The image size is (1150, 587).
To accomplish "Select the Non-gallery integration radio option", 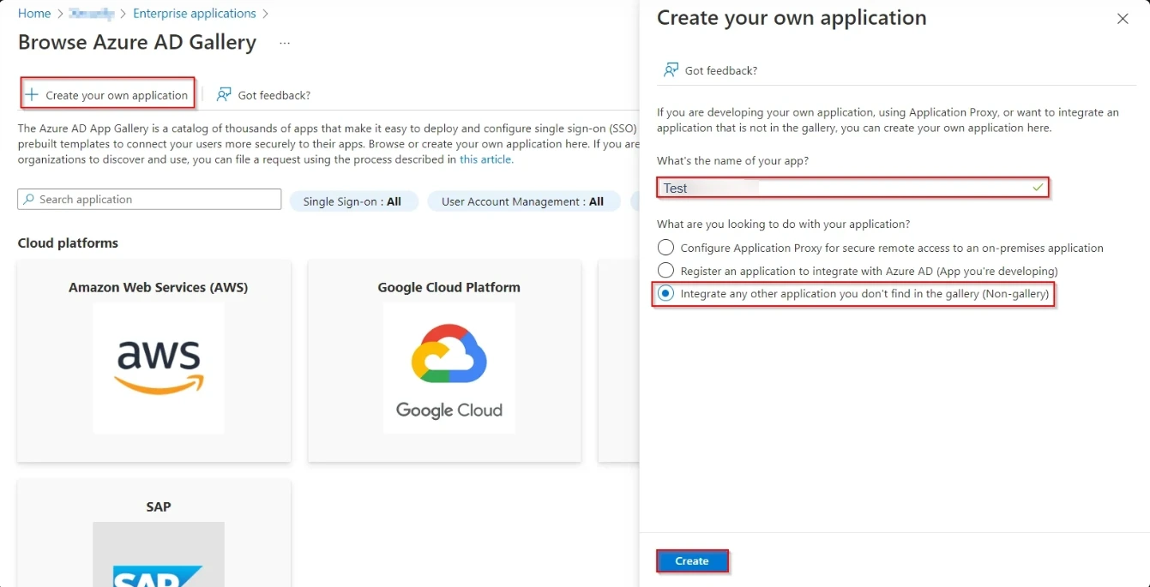I will (x=666, y=294).
